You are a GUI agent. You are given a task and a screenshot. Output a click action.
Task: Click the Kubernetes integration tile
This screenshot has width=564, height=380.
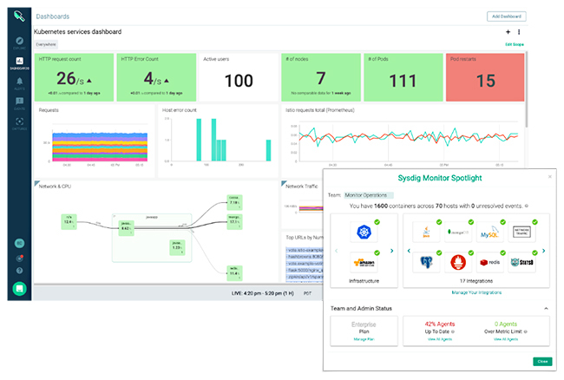[363, 231]
